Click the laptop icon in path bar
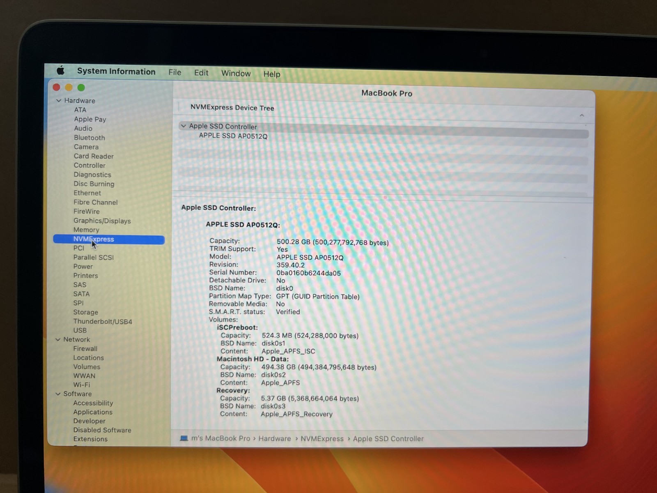Viewport: 657px width, 493px height. (x=184, y=438)
